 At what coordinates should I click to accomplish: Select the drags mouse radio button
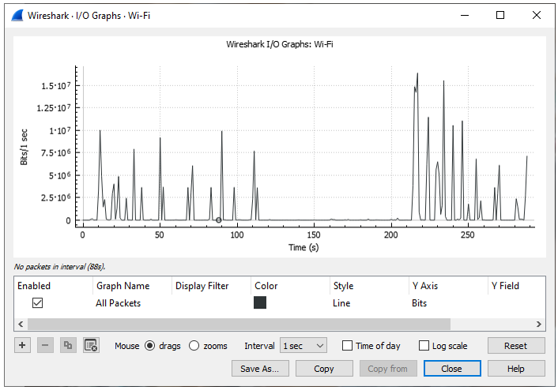tap(150, 346)
